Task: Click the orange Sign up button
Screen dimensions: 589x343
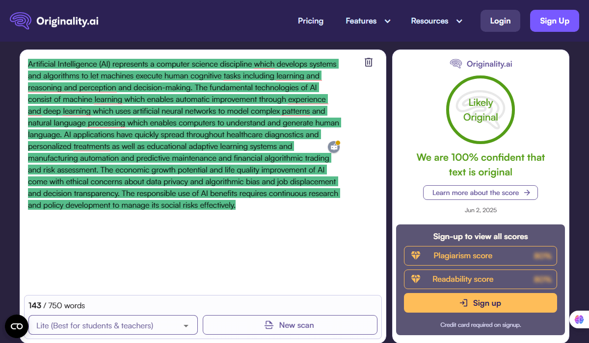Action: click(x=481, y=303)
